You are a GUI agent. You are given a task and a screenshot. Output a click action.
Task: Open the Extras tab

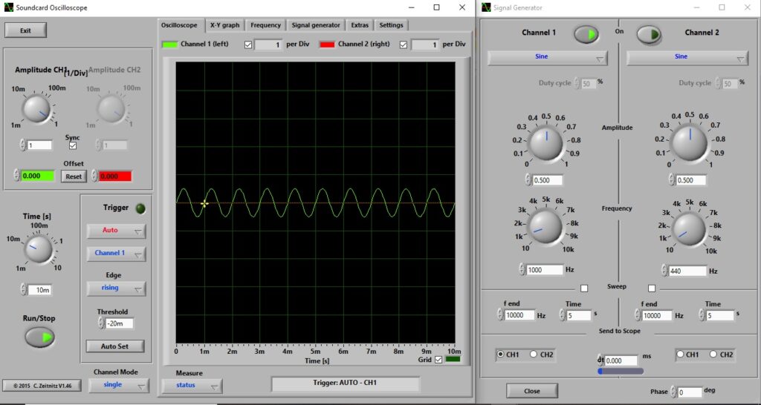coord(360,25)
